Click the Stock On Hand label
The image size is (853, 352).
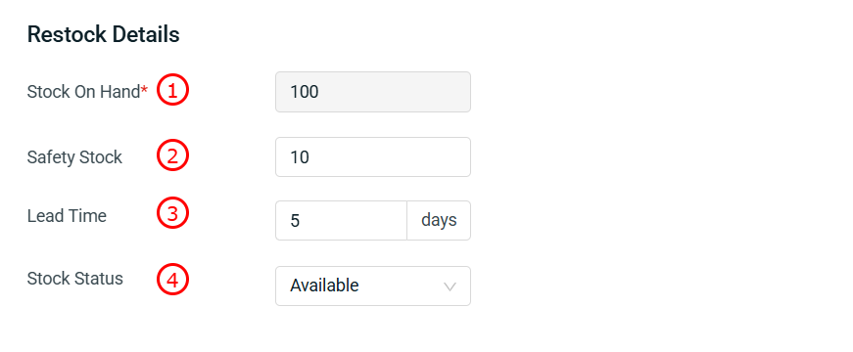84,92
